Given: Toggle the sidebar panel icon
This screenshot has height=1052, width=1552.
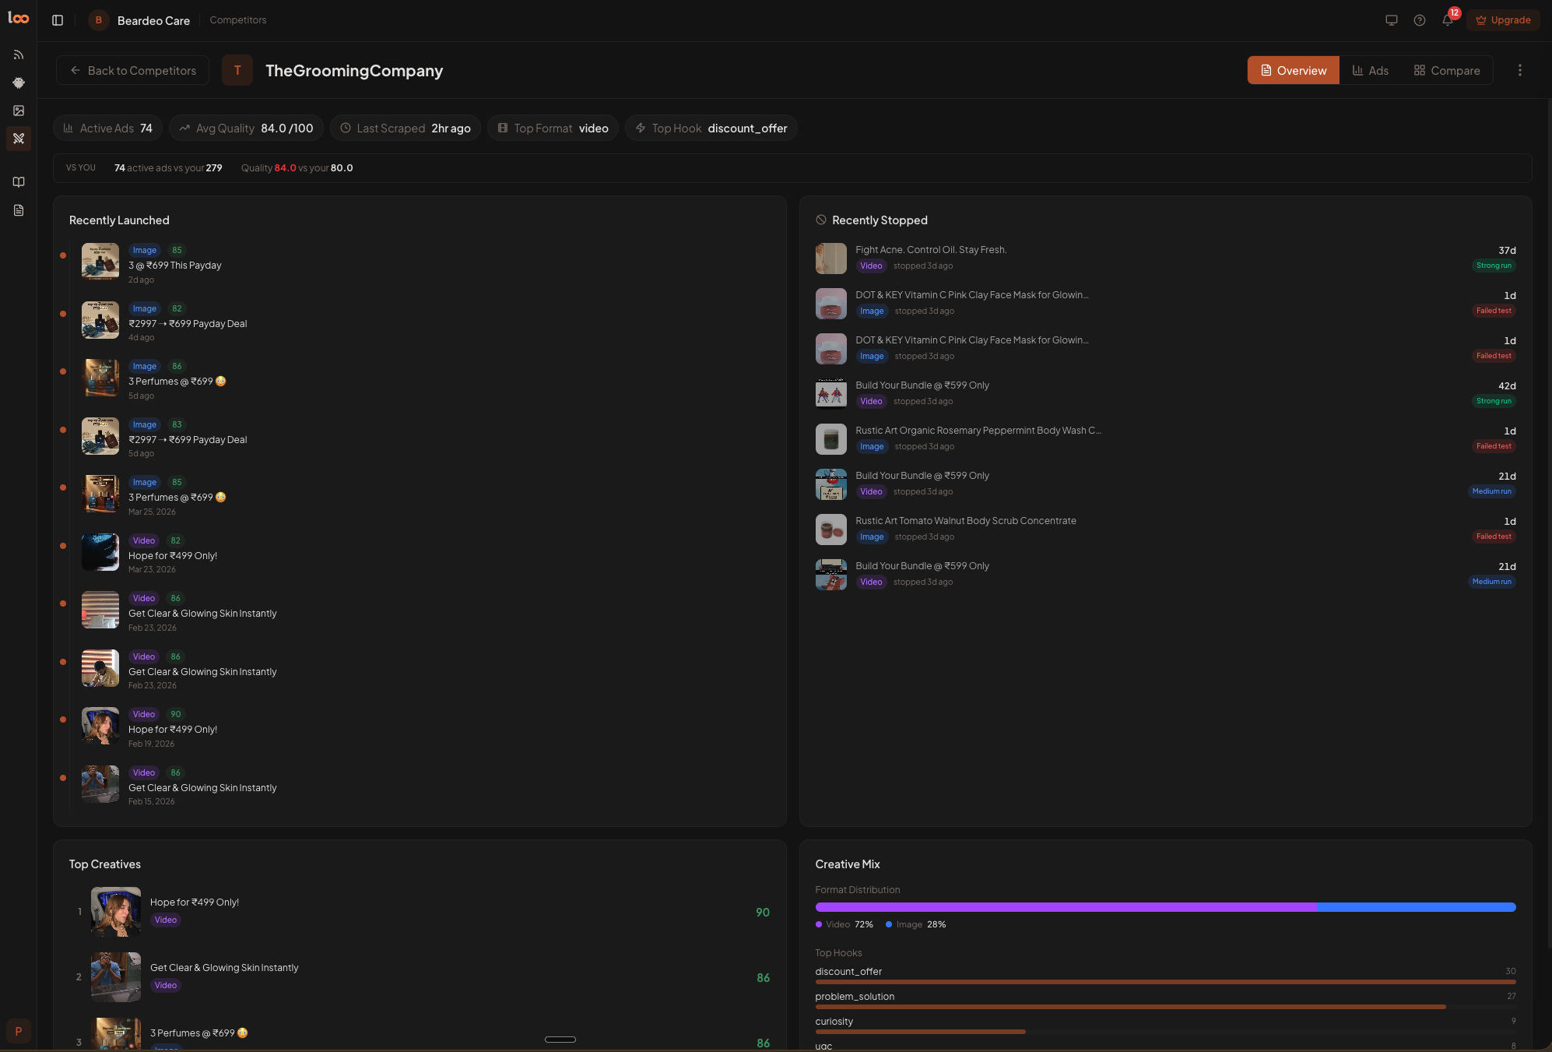Looking at the screenshot, I should tap(58, 20).
